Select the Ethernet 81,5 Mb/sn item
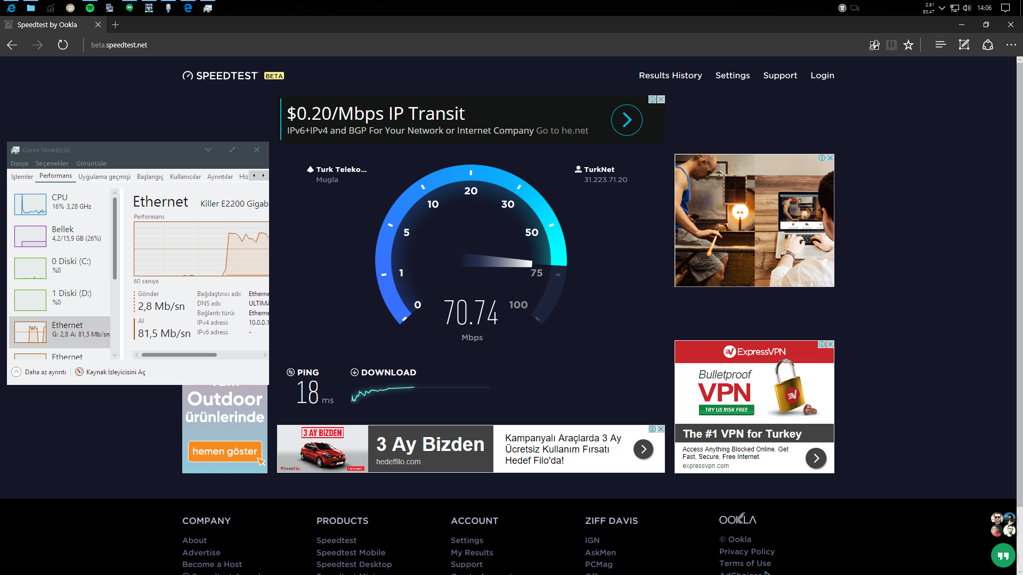The height and width of the screenshot is (575, 1023). [60, 332]
